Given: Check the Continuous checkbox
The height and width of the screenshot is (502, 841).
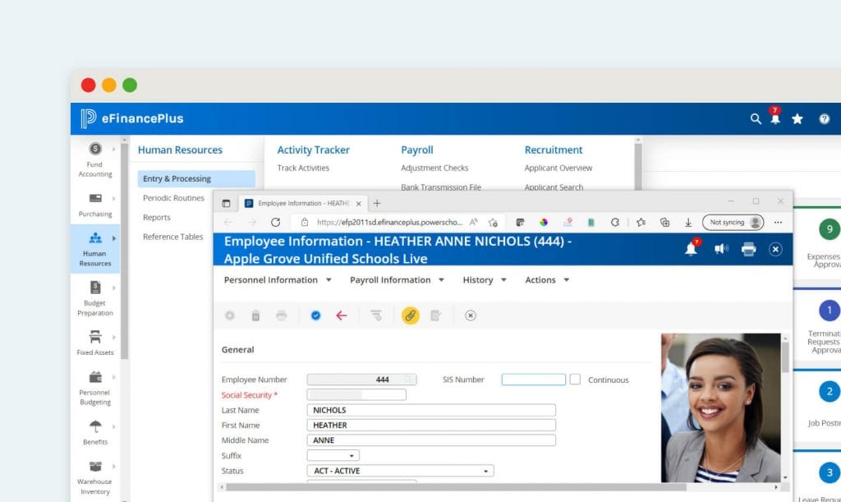Looking at the screenshot, I should [x=577, y=379].
